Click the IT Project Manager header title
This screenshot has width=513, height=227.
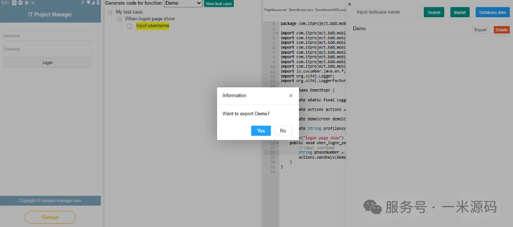tap(50, 15)
